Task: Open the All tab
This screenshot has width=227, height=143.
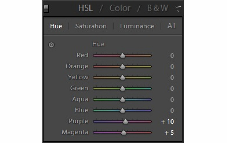Action: click(172, 26)
